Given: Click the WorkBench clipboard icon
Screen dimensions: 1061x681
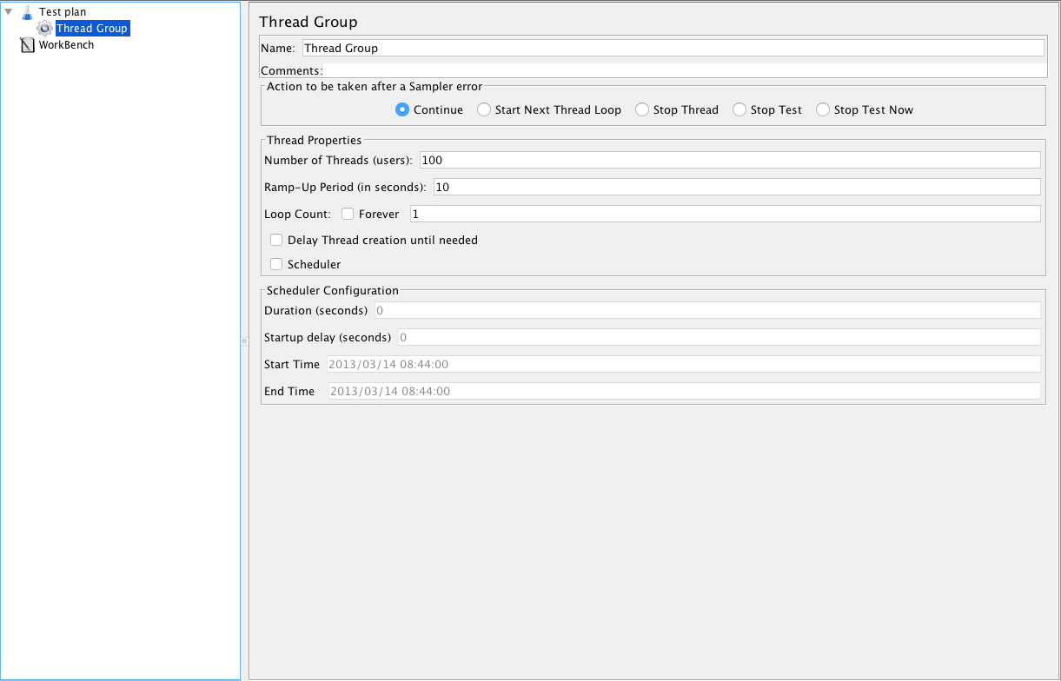Looking at the screenshot, I should pyautogui.click(x=27, y=45).
